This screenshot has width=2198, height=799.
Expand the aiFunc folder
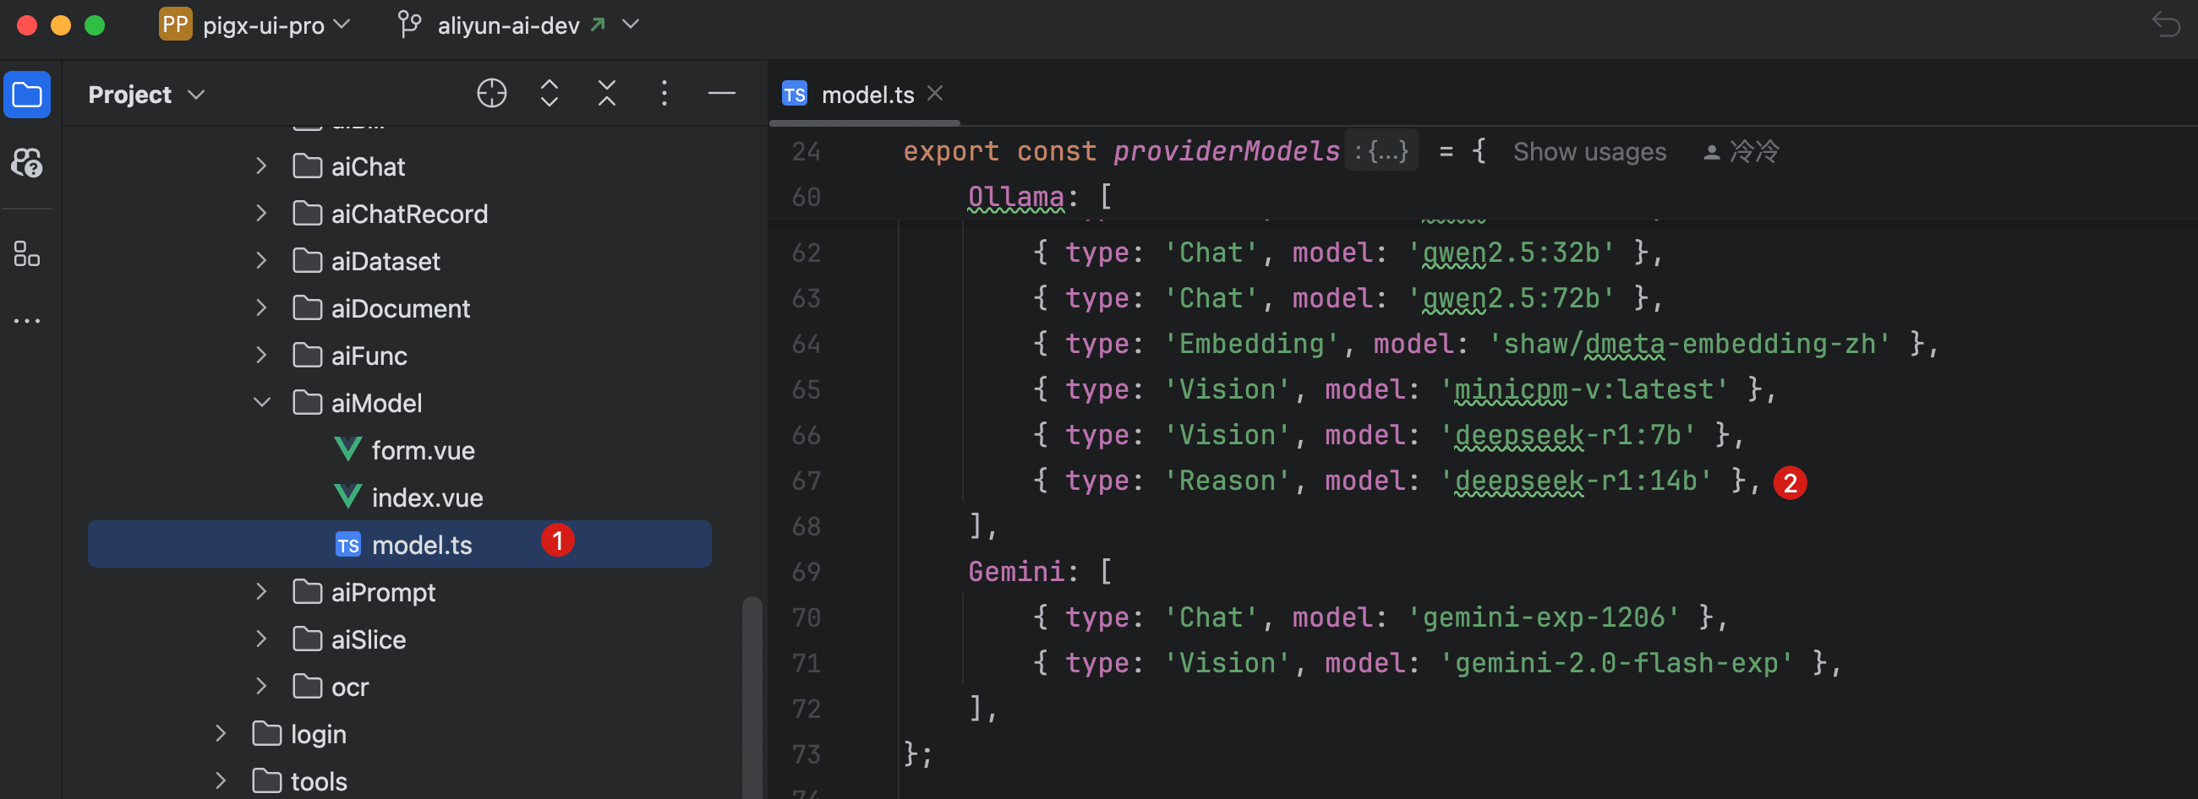coord(261,356)
